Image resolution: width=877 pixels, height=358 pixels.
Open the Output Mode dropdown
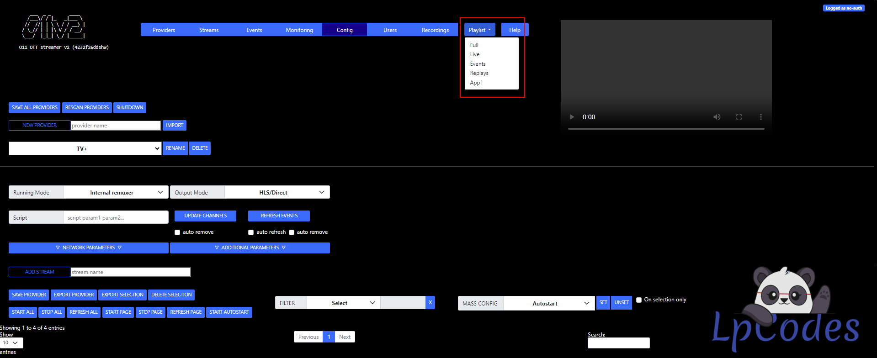click(277, 192)
